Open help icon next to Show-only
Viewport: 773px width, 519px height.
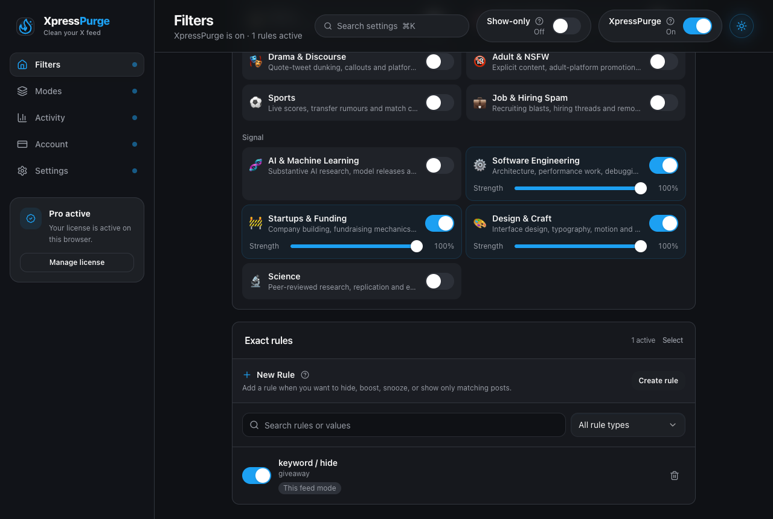[x=539, y=21]
